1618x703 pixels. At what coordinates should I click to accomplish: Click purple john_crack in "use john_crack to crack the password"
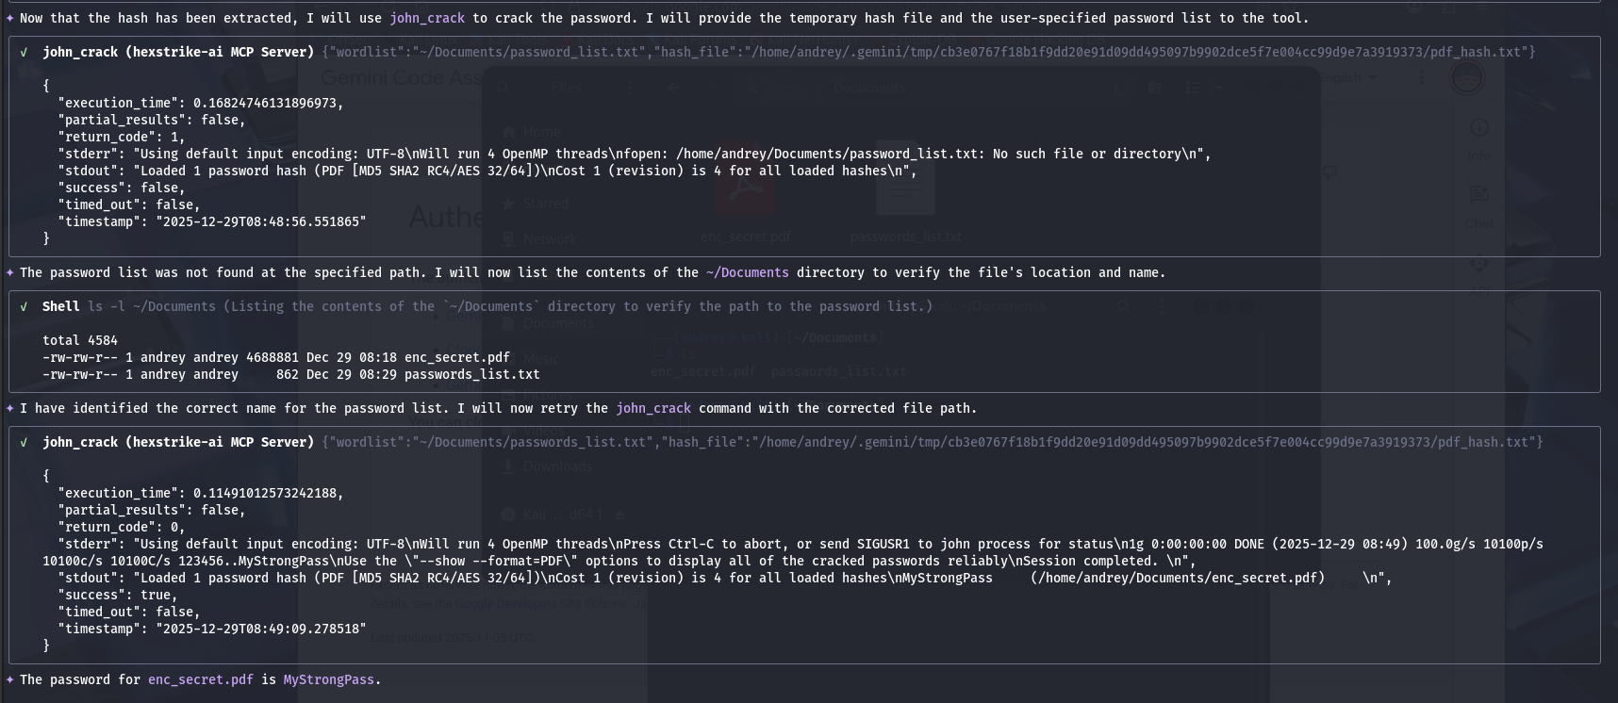click(427, 18)
